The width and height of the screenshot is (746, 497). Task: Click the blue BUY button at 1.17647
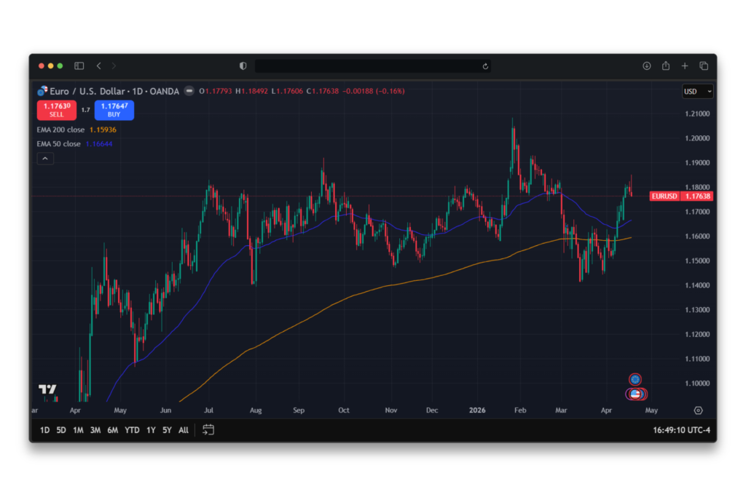[114, 110]
